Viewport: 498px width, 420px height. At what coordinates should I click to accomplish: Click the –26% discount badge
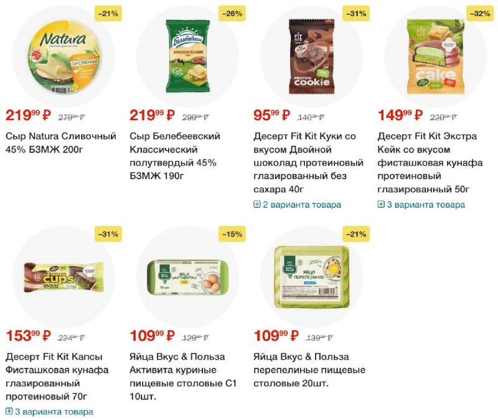coord(232,14)
